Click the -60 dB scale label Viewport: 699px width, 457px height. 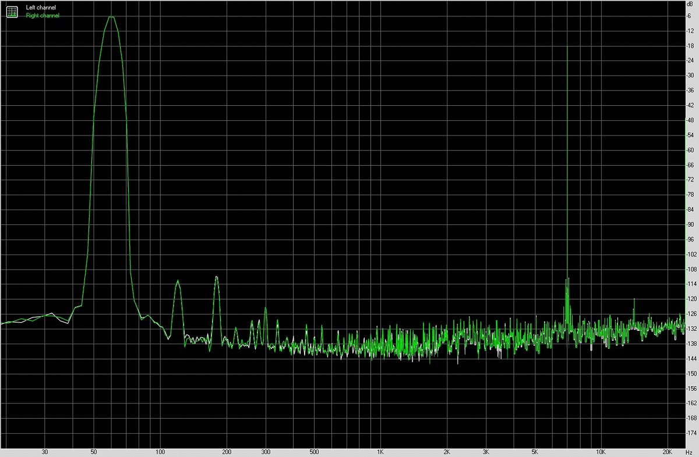tap(690, 150)
